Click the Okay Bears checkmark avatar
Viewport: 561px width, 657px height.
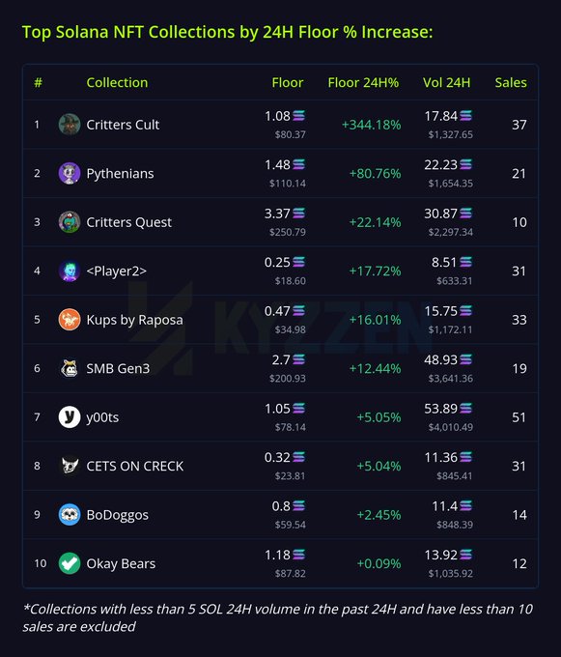tap(70, 563)
